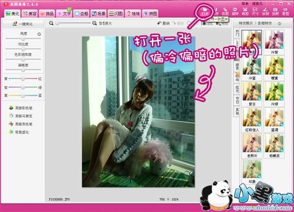This screenshot has height=212, width=294.
Task: Click the 青-红 color balance slider
Action: coord(23,79)
